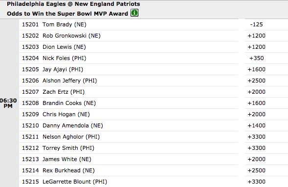
Task: Pick Rob Gronkowski +1200 odds
Action: [x=256, y=36]
